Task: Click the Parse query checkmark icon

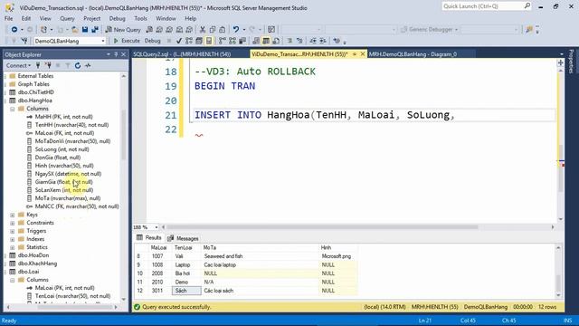Action: [179, 41]
